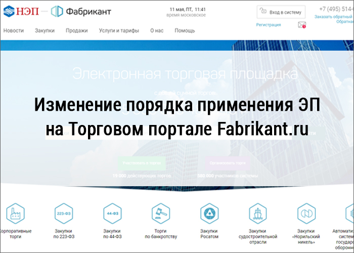Open the mail envelope notification icon
Screen dimensions: 354x253
coord(302,24)
